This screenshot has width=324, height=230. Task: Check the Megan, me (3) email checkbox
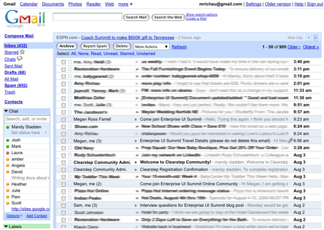tap(63, 141)
